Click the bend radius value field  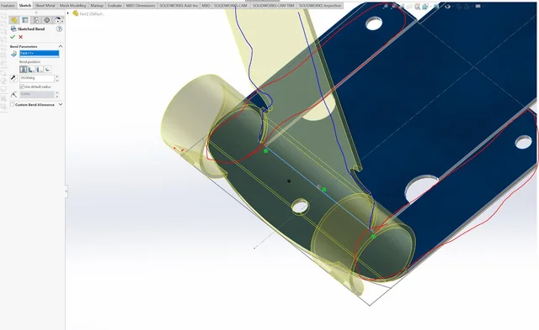pos(37,95)
